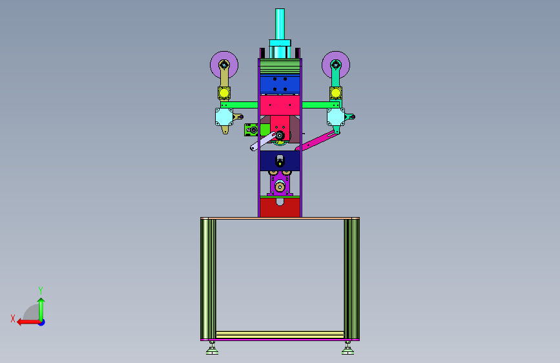560x363 pixels.
Task: Select the left yellow bearing housing
Action: [x=224, y=93]
